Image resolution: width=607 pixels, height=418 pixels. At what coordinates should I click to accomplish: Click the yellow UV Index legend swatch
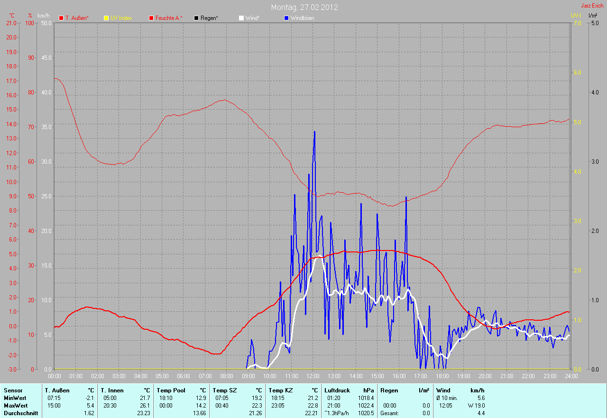pos(106,18)
